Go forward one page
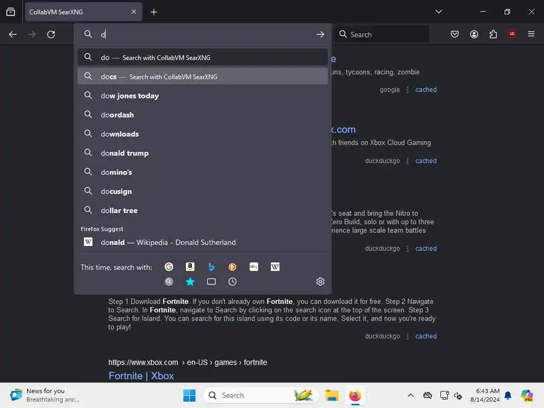The height and width of the screenshot is (408, 544). 32,35
